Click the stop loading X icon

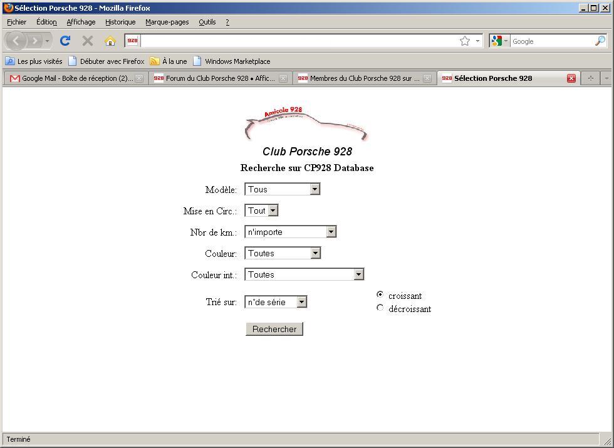[x=88, y=41]
